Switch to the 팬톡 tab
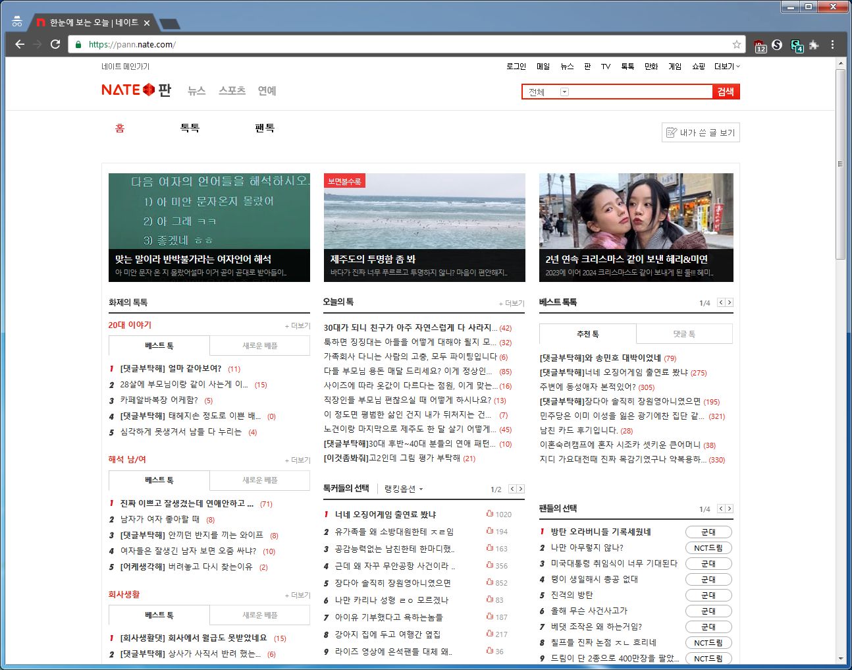 point(265,128)
